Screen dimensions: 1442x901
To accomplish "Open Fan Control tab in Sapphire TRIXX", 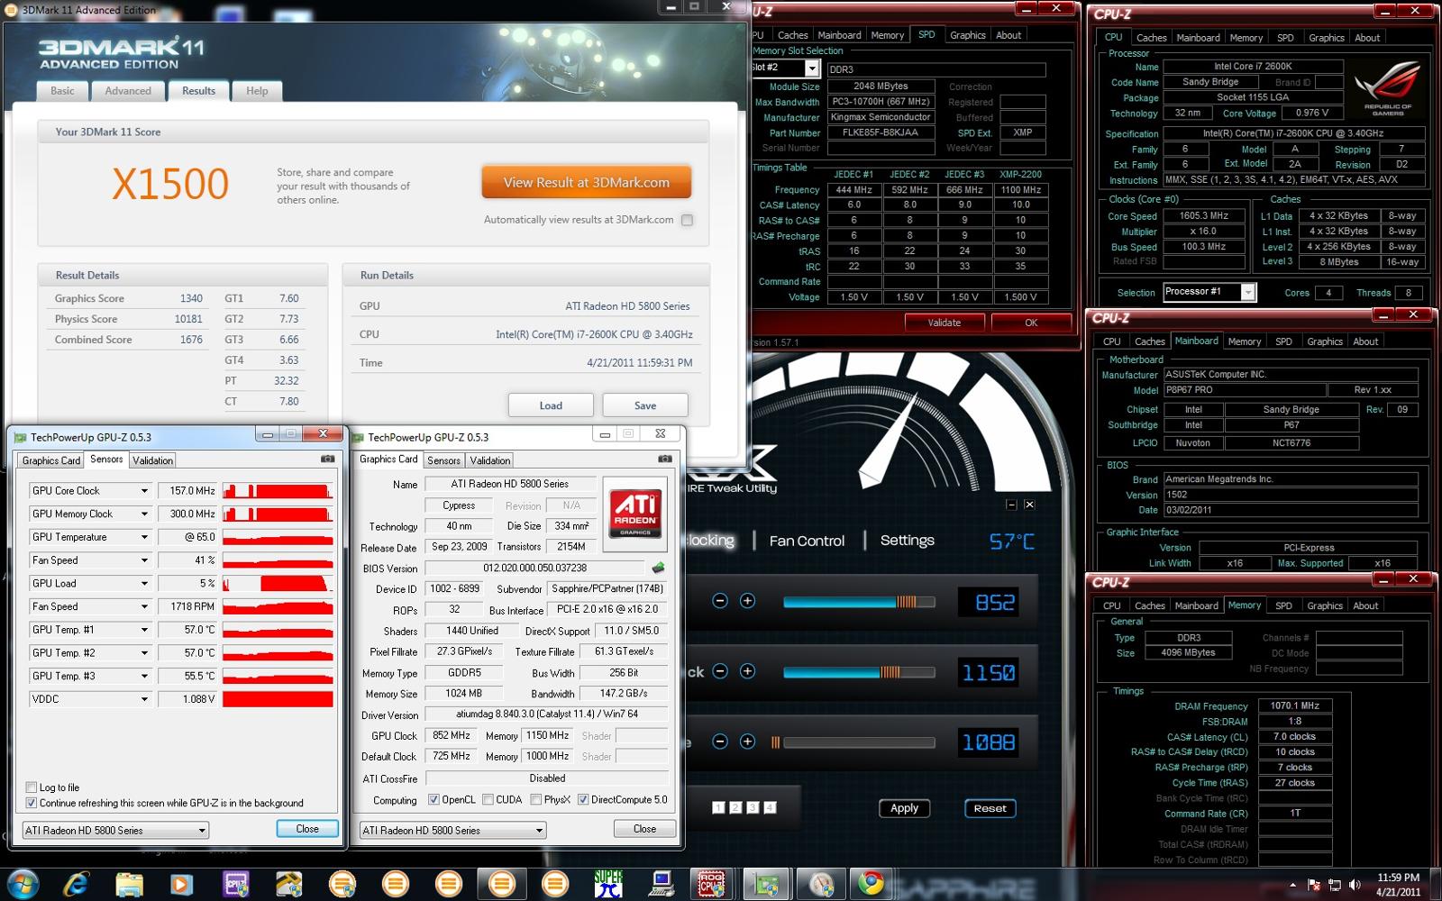I will (807, 541).
